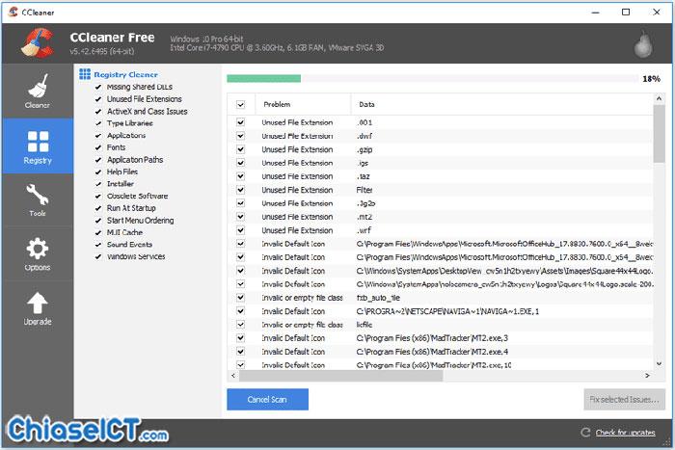Click the 18% progress label
This screenshot has width=675, height=450.
coord(651,79)
